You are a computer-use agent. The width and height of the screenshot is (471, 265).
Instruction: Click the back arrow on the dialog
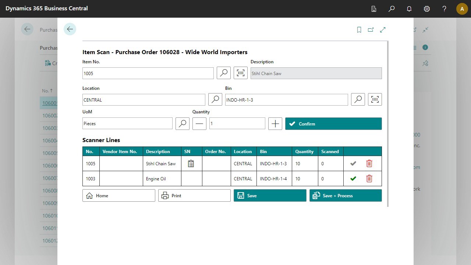(x=70, y=29)
